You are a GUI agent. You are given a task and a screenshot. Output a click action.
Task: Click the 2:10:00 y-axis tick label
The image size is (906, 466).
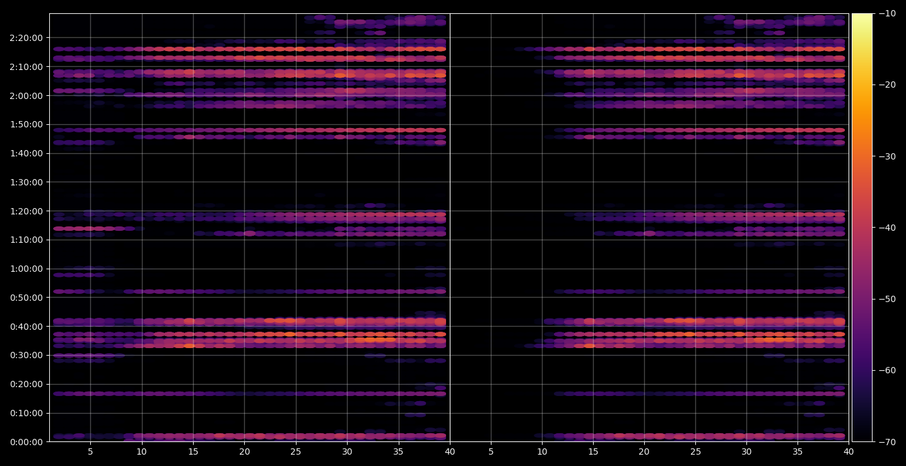(26, 67)
